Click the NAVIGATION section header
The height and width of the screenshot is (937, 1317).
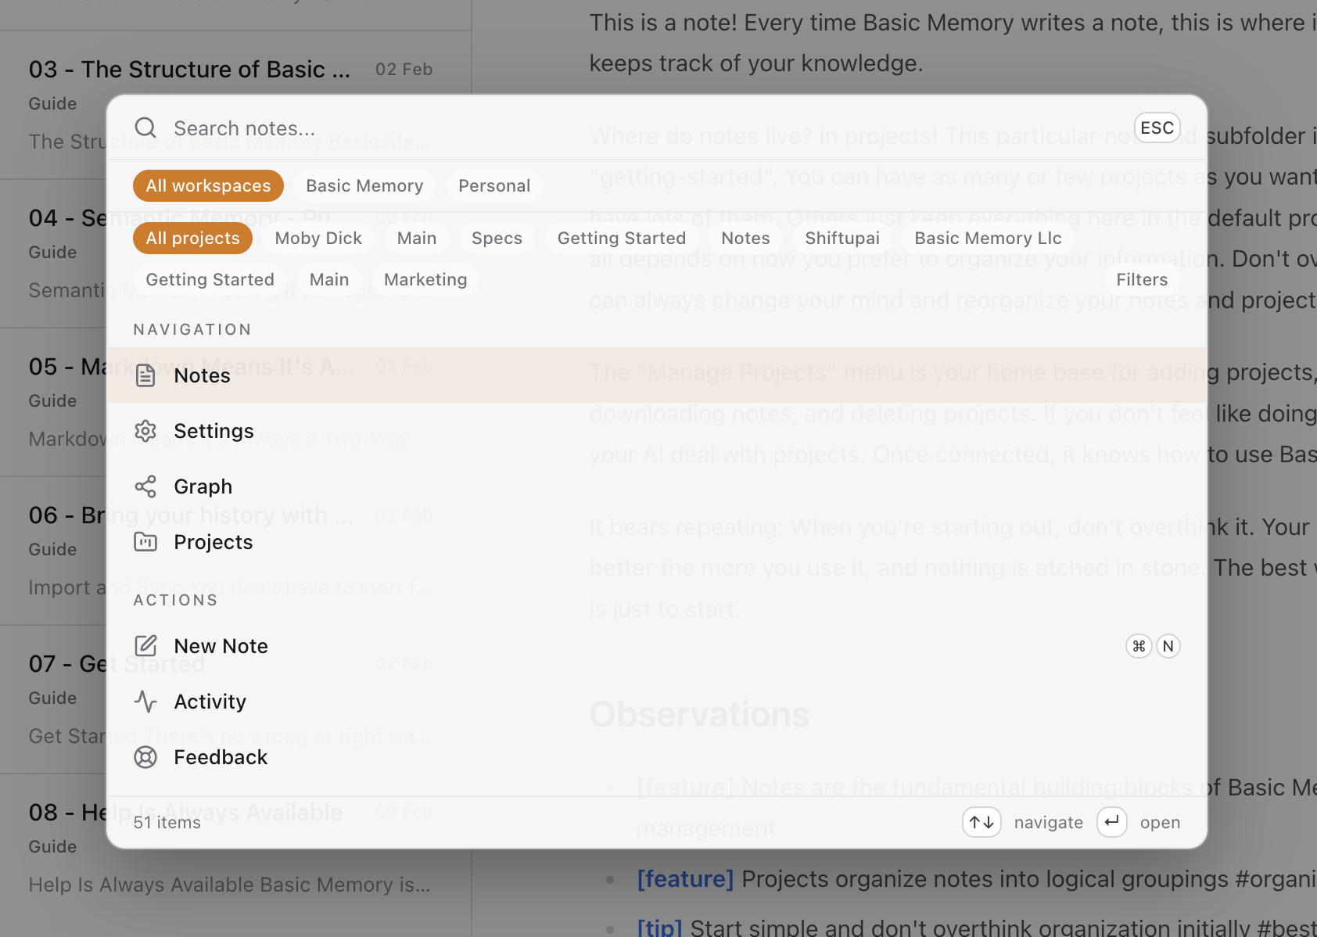192,329
